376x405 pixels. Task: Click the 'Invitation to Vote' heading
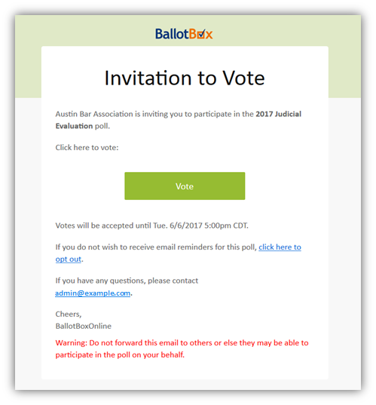[x=185, y=78]
